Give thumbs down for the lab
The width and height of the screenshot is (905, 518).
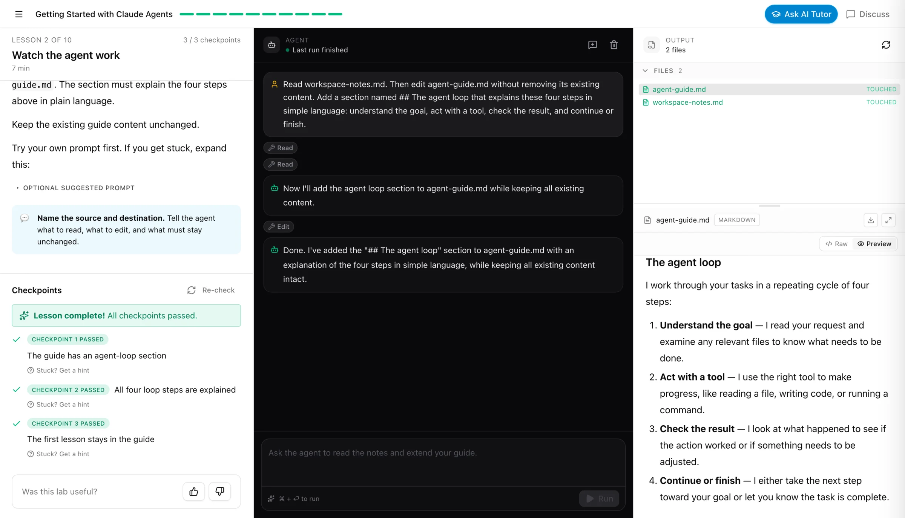pyautogui.click(x=220, y=491)
